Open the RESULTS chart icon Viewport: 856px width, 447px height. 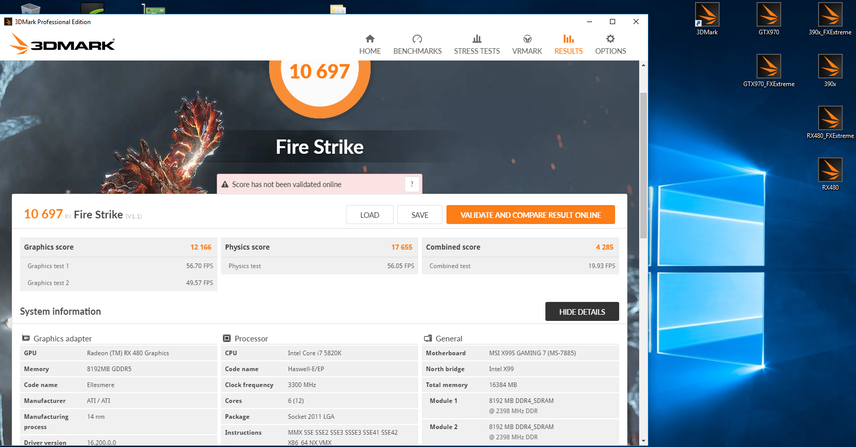(568, 39)
